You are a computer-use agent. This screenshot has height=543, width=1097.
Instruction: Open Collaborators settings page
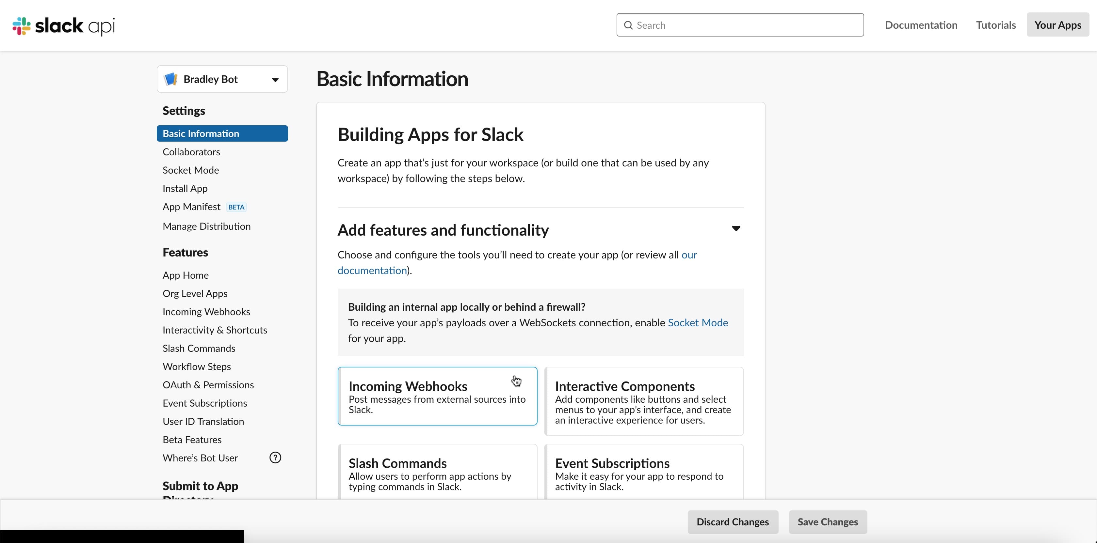click(191, 152)
